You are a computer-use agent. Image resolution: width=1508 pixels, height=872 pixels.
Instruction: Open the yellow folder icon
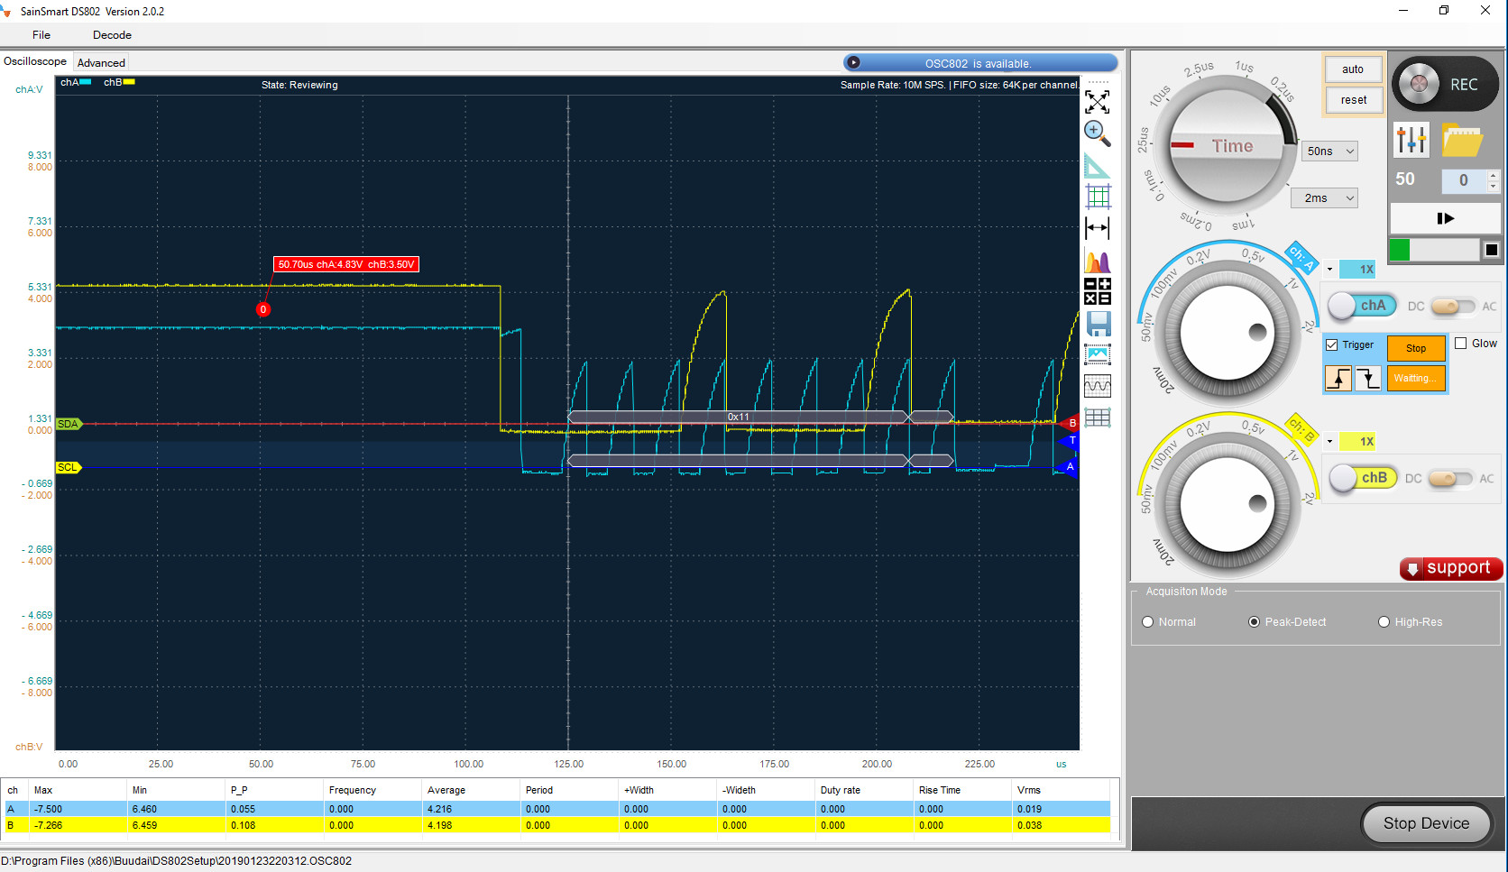click(x=1462, y=140)
